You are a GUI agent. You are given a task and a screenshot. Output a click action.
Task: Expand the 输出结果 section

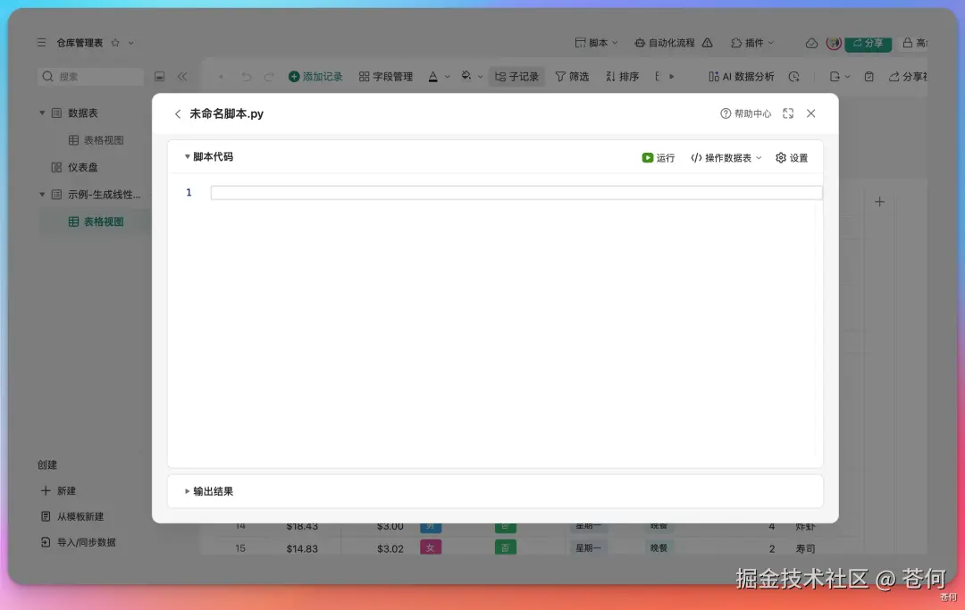[x=187, y=491]
